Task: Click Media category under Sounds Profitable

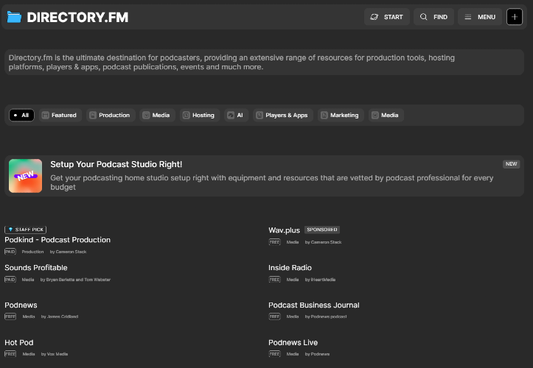Action: pyautogui.click(x=28, y=280)
